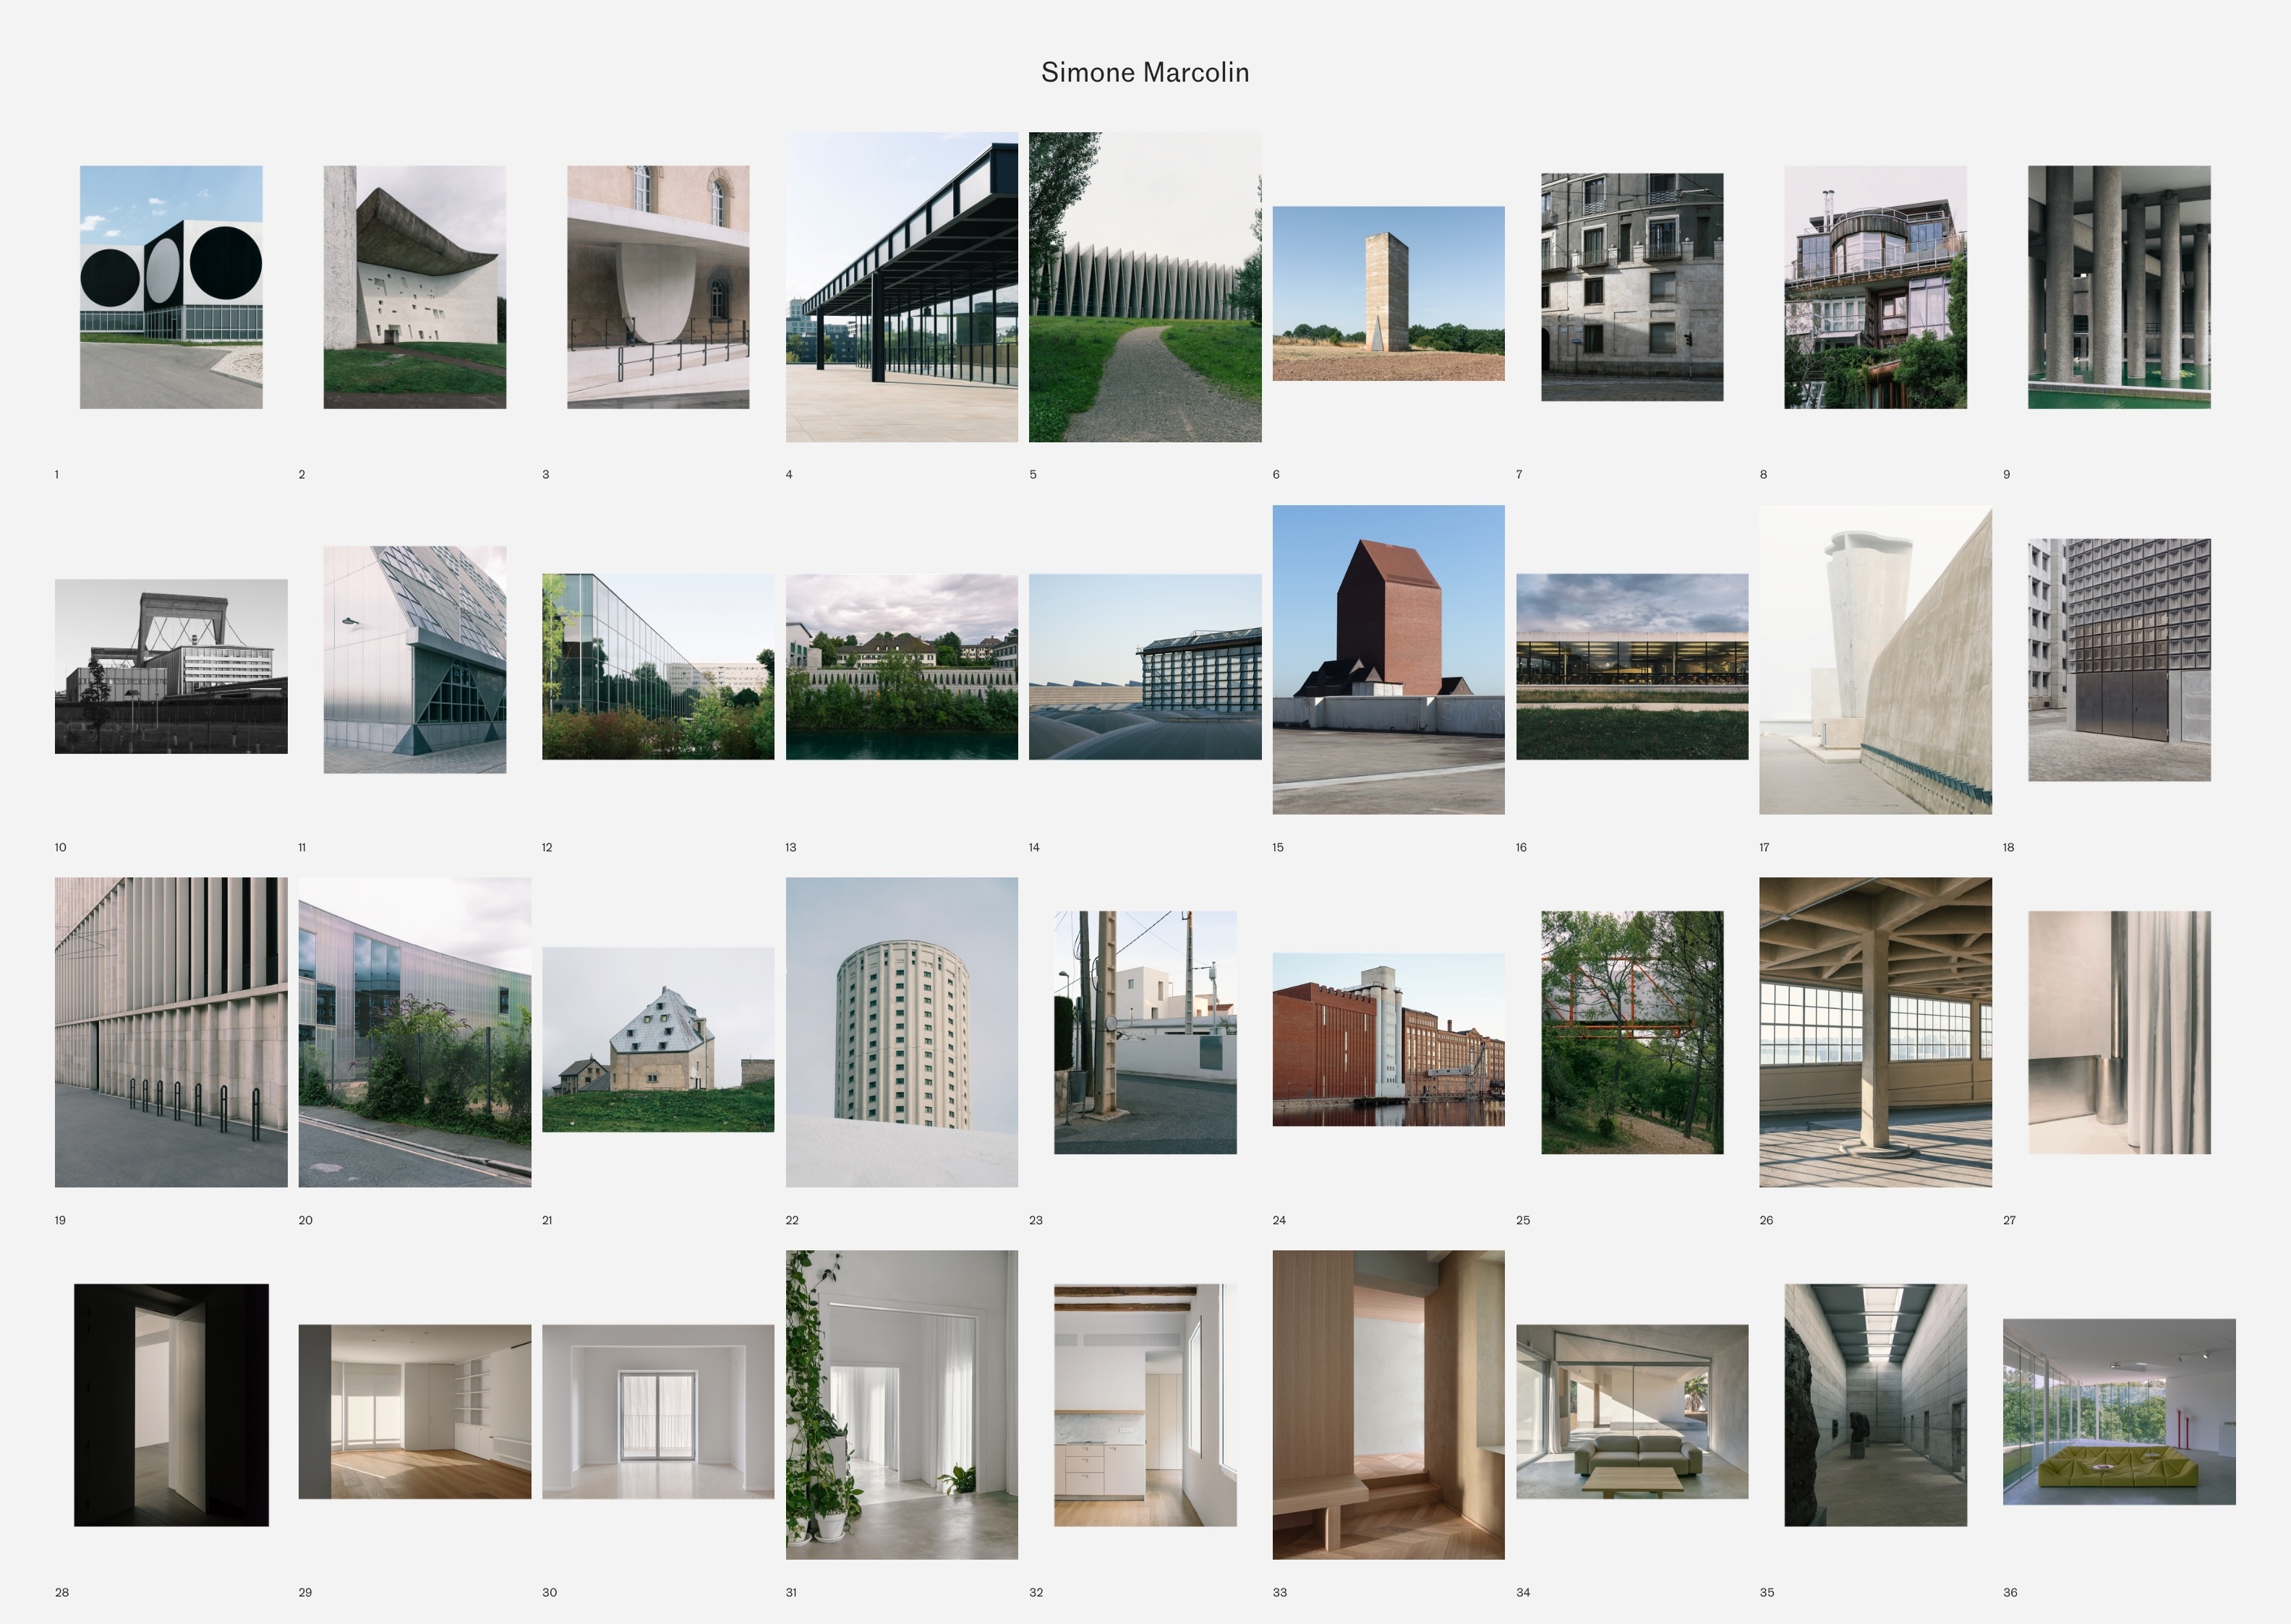Open photo 21 of house on hill
Image resolution: width=2291 pixels, height=1624 pixels.
pos(657,1039)
